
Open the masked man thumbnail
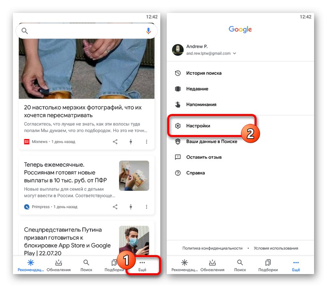pos(134,241)
